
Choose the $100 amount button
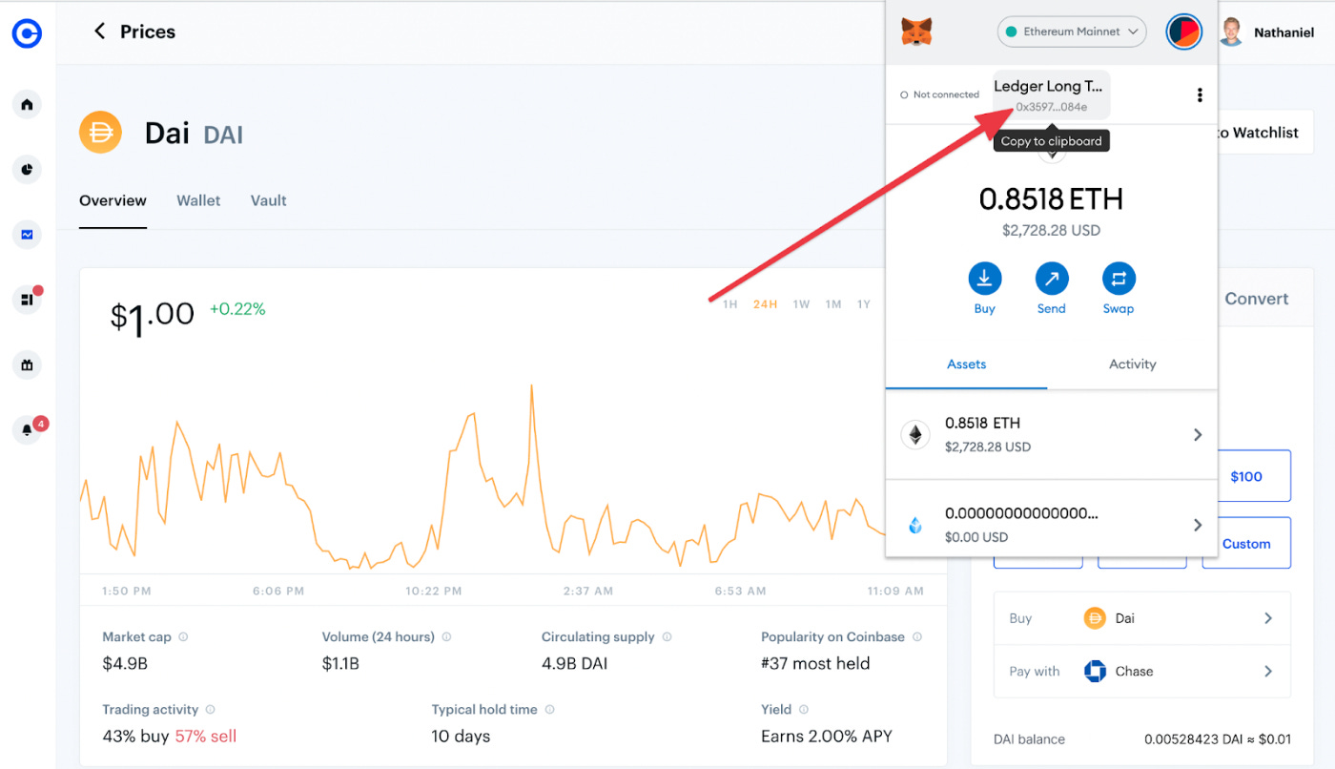coord(1246,476)
